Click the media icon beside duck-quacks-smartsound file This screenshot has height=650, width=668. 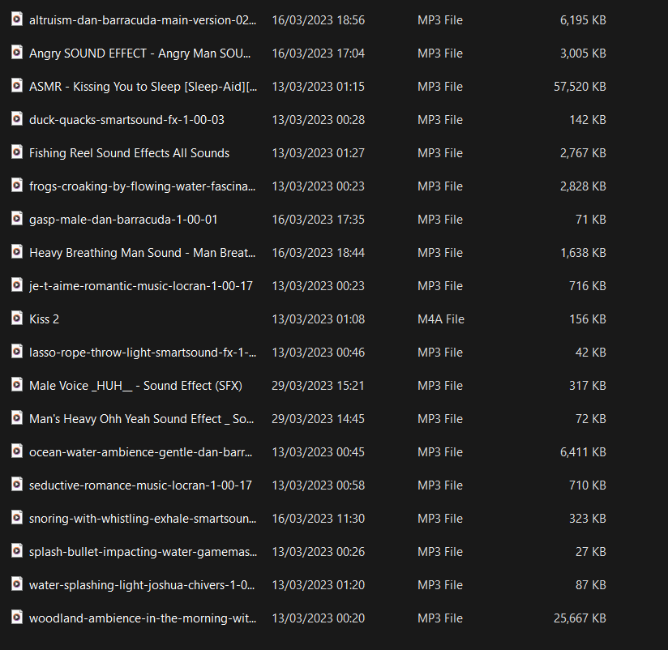[x=16, y=119]
